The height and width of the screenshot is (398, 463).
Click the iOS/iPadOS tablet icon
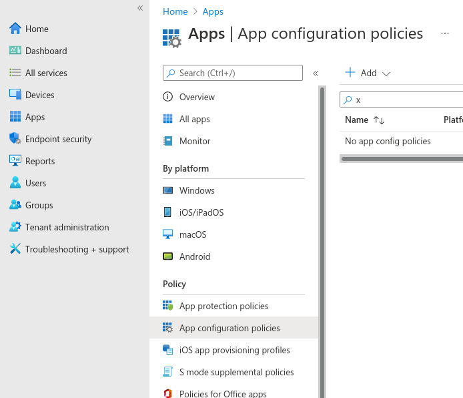pos(167,212)
